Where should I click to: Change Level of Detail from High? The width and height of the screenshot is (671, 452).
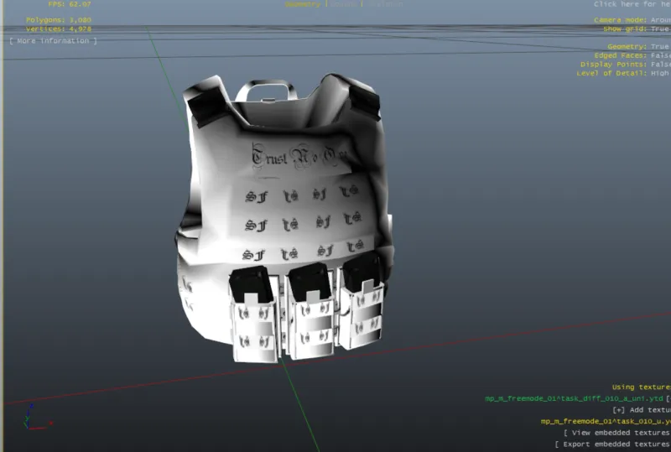[x=623, y=74]
